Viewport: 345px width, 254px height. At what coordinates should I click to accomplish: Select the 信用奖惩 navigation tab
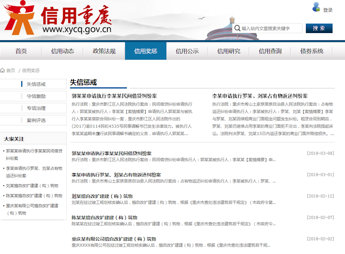[146, 51]
